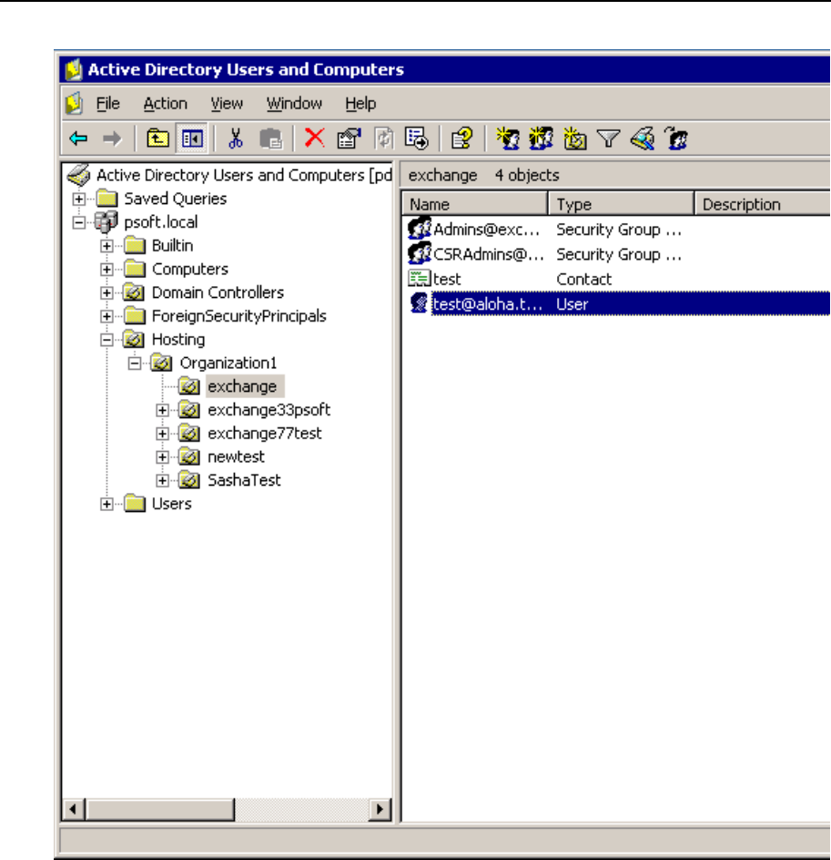The height and width of the screenshot is (860, 831).
Task: Delete the selection with the red X
Action: 314,138
